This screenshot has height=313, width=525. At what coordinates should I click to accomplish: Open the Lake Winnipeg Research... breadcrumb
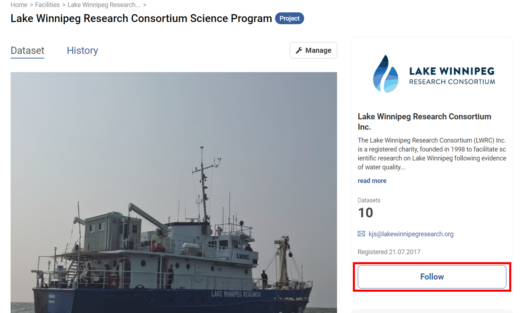click(x=104, y=5)
